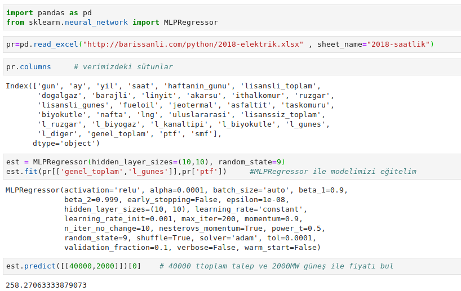The width and height of the screenshot is (461, 291).
Task: Click 'lisansli_gunes' column name in output
Action: [x=73, y=105]
